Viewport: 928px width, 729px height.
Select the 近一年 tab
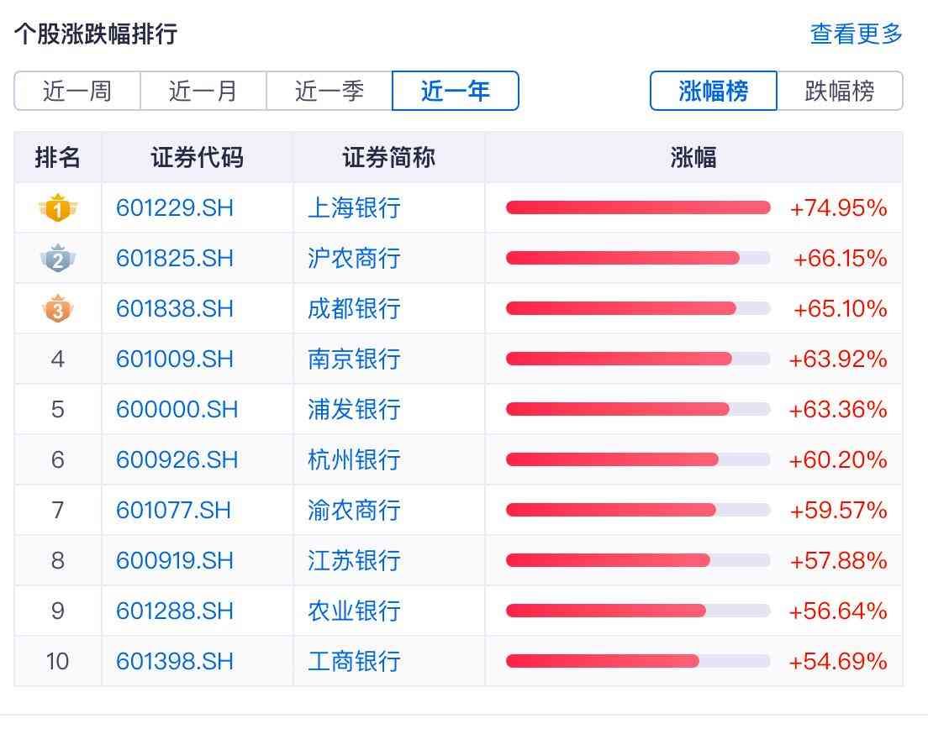[456, 91]
